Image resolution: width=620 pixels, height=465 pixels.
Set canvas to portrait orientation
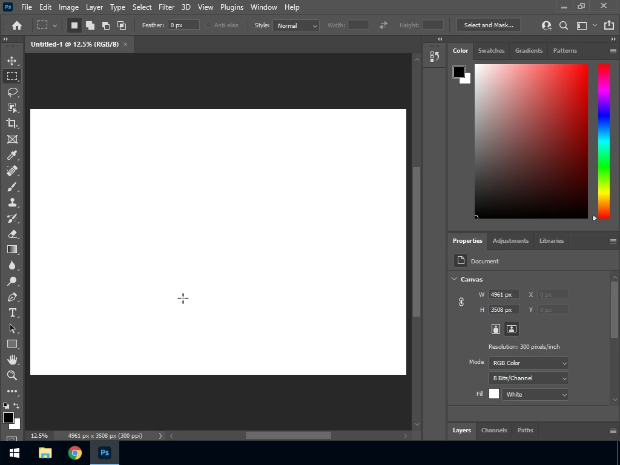click(x=496, y=329)
